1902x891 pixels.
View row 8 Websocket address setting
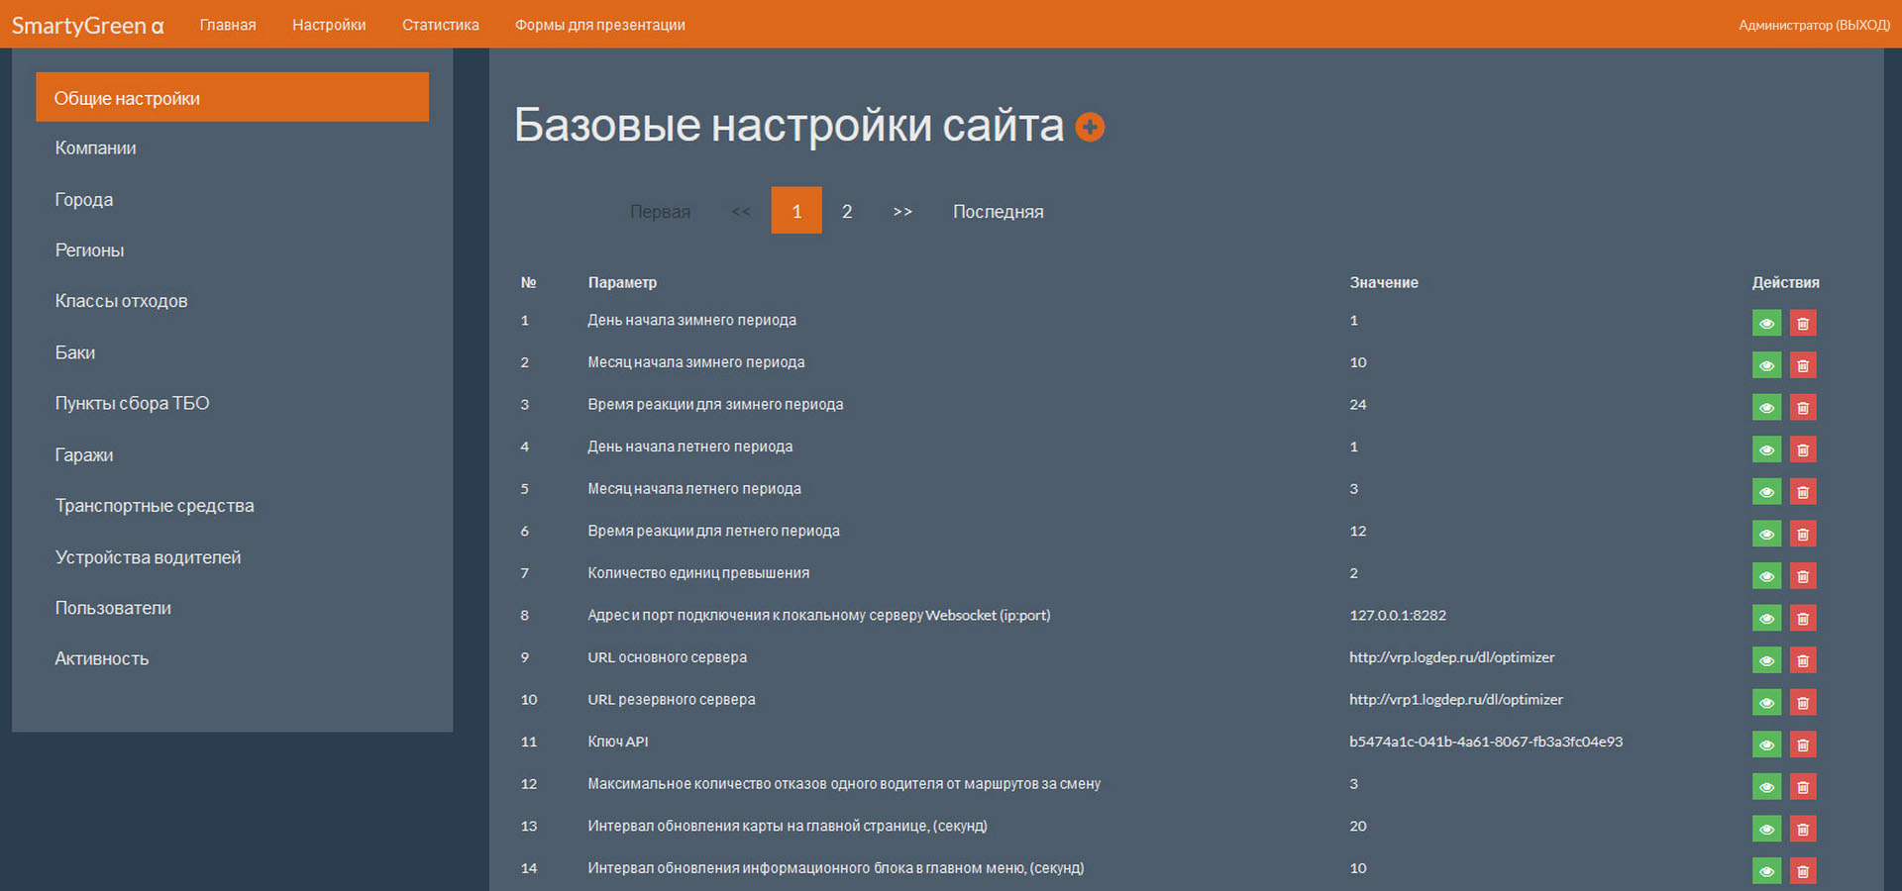[1766, 619]
